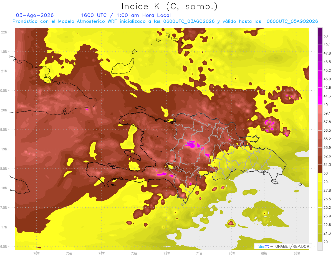Click the '22.6' color scale value

327,225
